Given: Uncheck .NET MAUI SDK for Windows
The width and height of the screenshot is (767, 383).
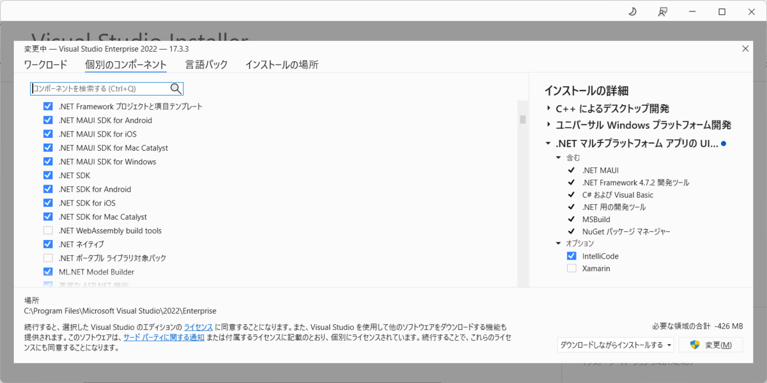Looking at the screenshot, I should pos(48,161).
